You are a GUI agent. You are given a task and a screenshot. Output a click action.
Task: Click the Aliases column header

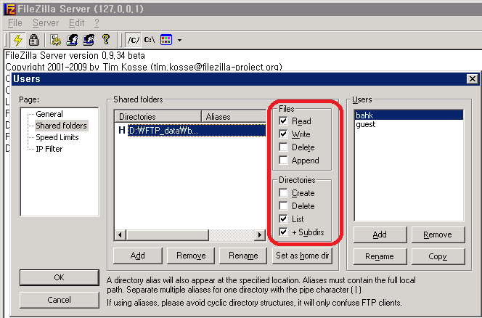tap(234, 117)
